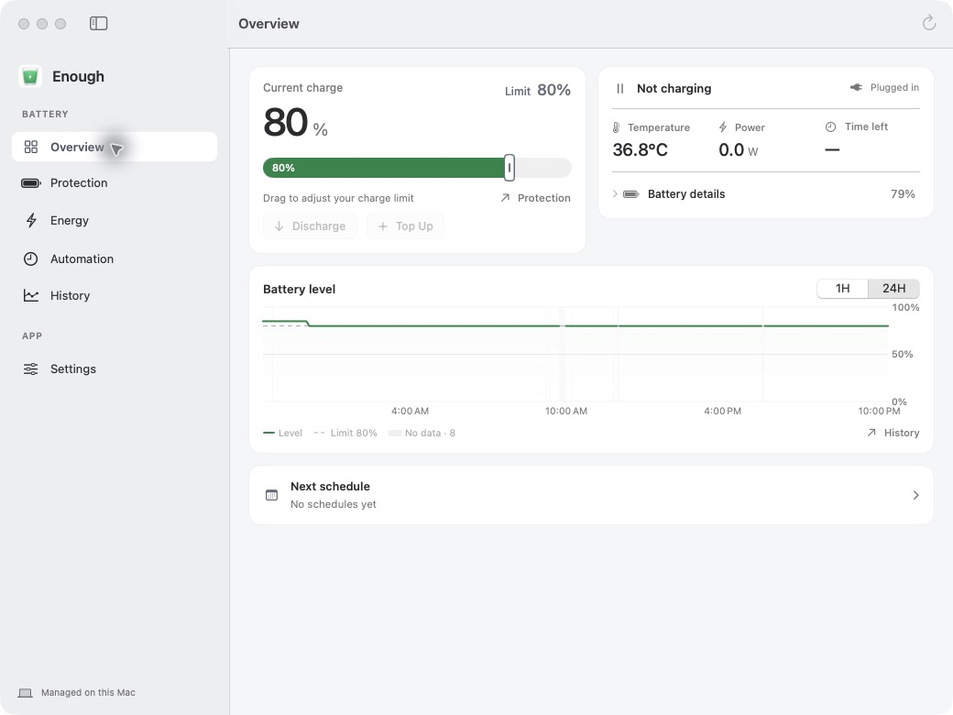Switch the chart to 24H range

(893, 289)
